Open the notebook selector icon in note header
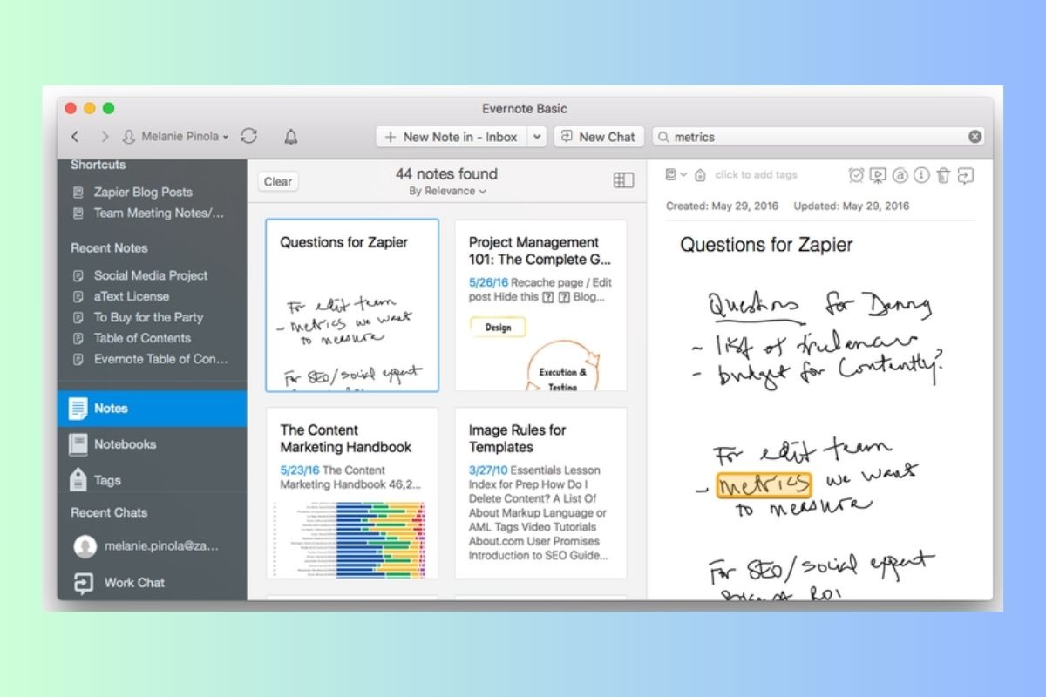 click(676, 175)
